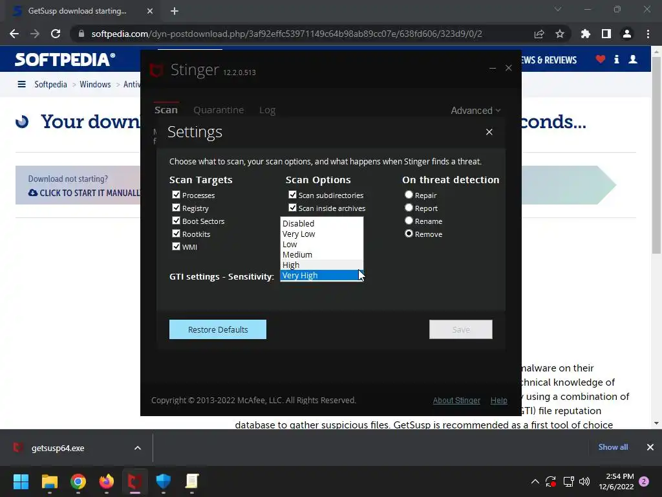This screenshot has width=662, height=497.
Task: Open the notepad icon in taskbar
Action: pos(191,481)
